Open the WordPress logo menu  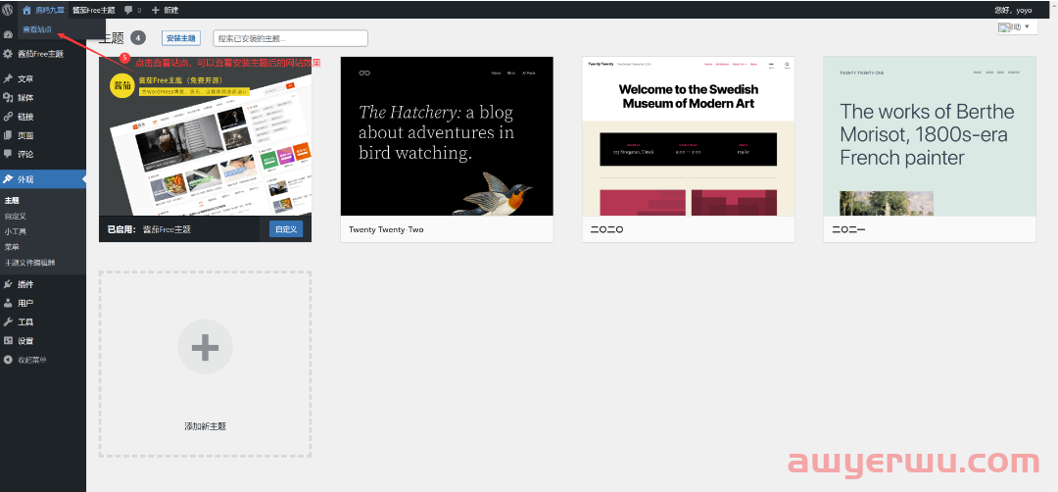click(x=8, y=10)
